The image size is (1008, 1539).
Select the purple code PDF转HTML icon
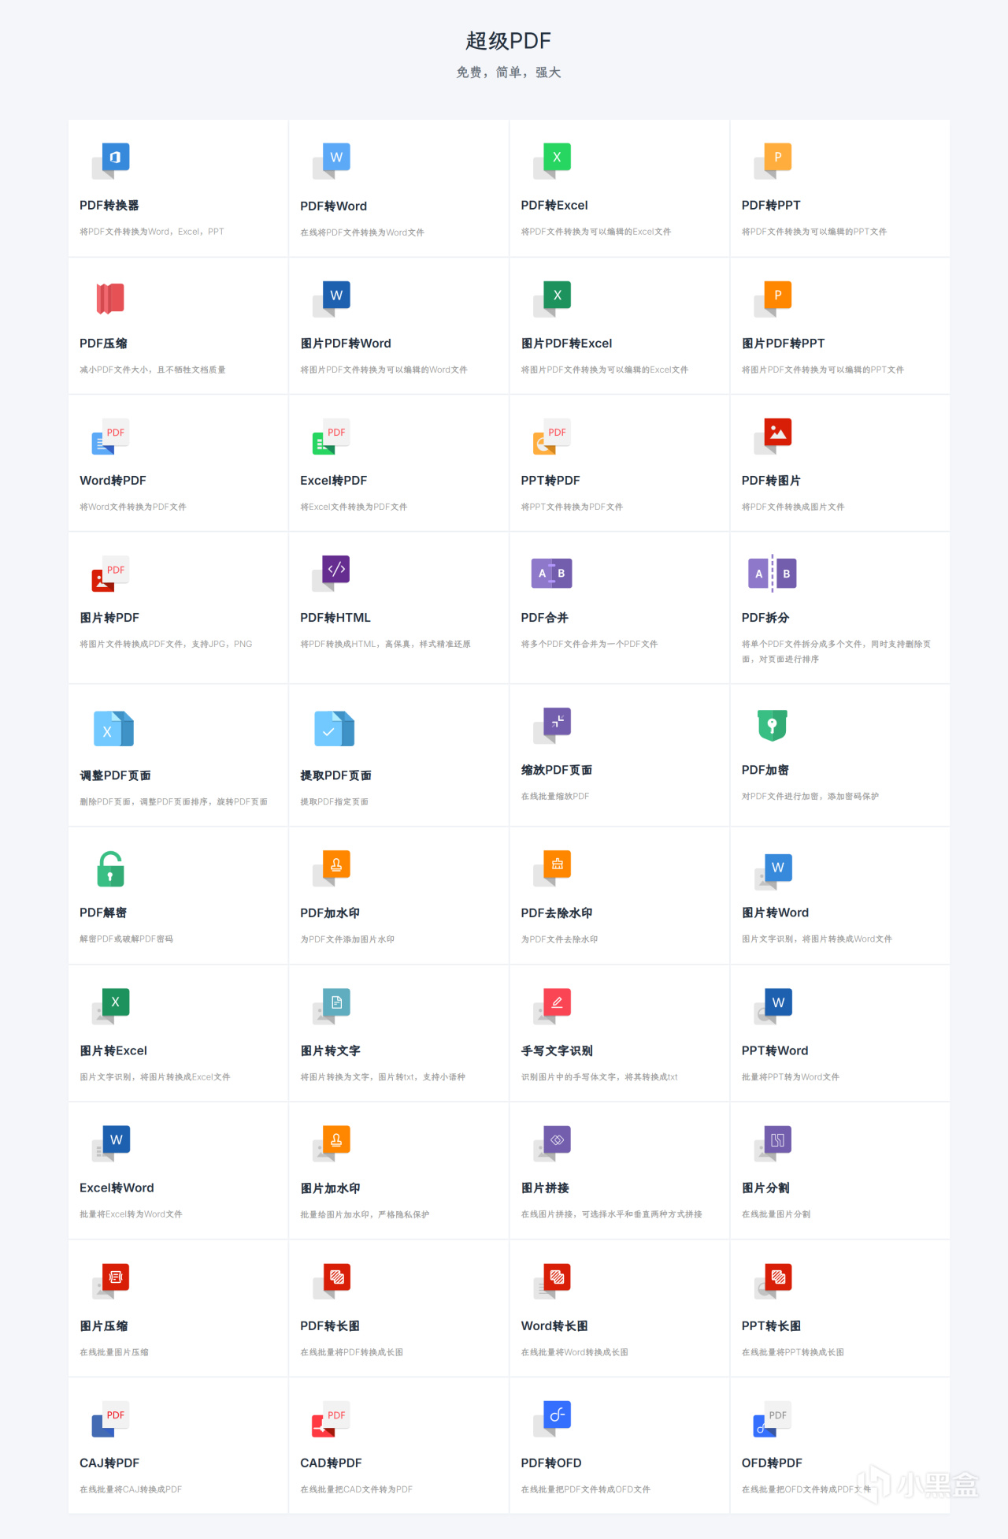332,573
